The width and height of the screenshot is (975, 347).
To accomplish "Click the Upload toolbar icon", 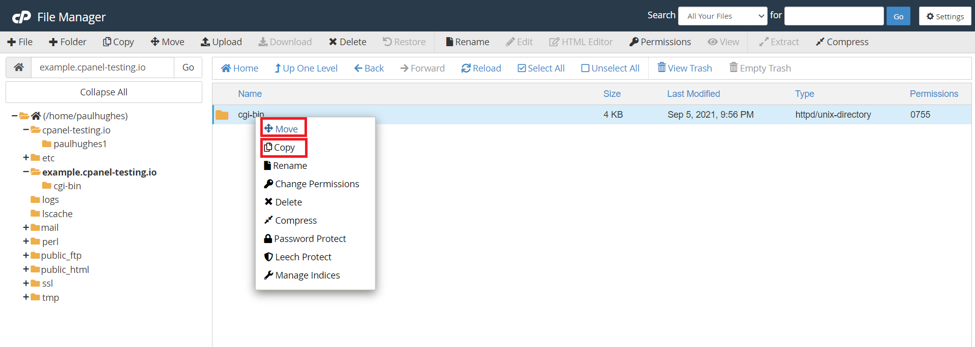I will (x=205, y=42).
